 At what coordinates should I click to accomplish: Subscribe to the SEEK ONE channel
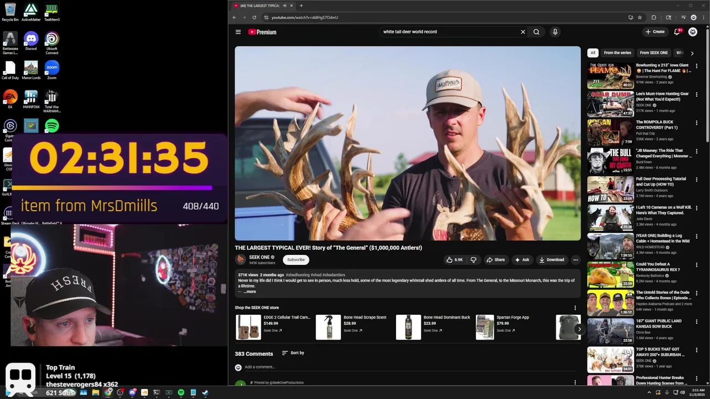(296, 260)
